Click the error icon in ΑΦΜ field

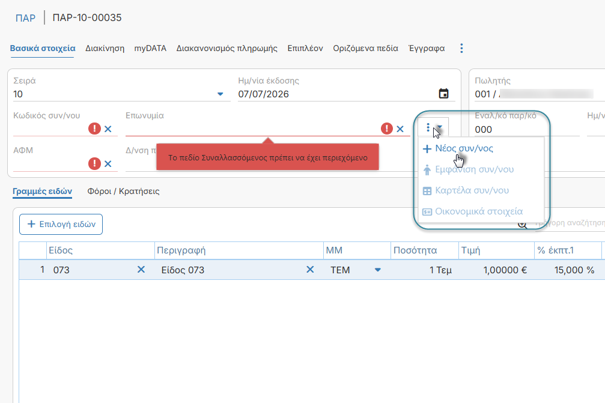[x=94, y=163]
